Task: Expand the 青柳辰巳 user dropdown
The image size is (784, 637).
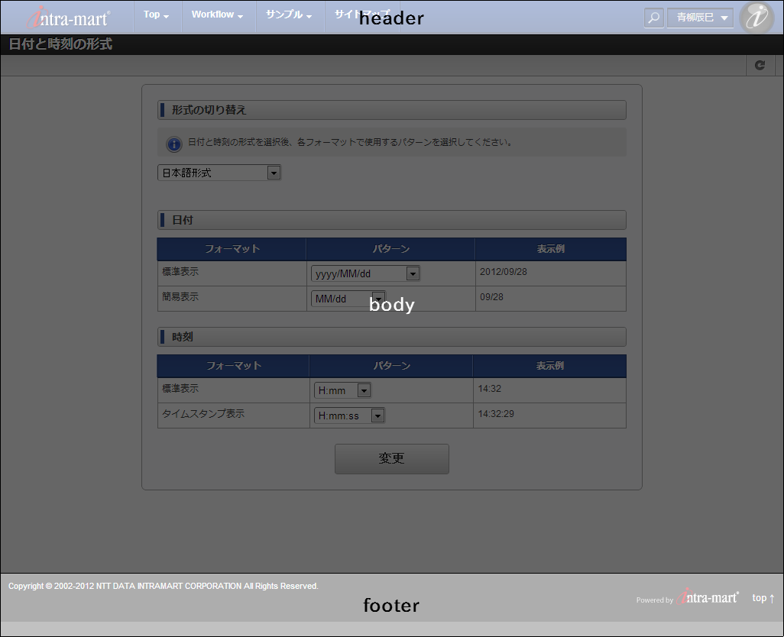Action: [701, 18]
